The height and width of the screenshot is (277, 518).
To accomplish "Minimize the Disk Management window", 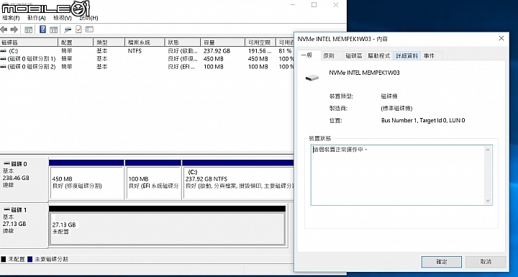I will pos(293,4).
